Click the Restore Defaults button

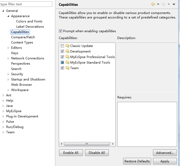click(137, 161)
